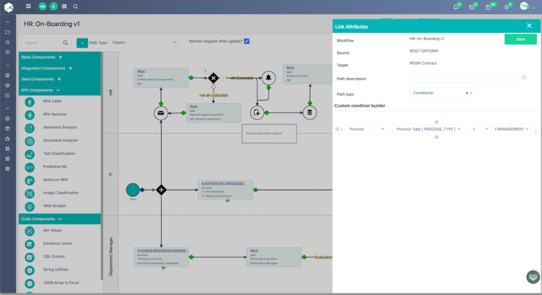The height and width of the screenshot is (295, 542).
Task: Select the Existence check component icon
Action: (x=30, y=244)
